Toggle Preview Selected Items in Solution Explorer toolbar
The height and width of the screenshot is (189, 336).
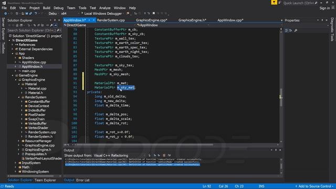pos(56,25)
